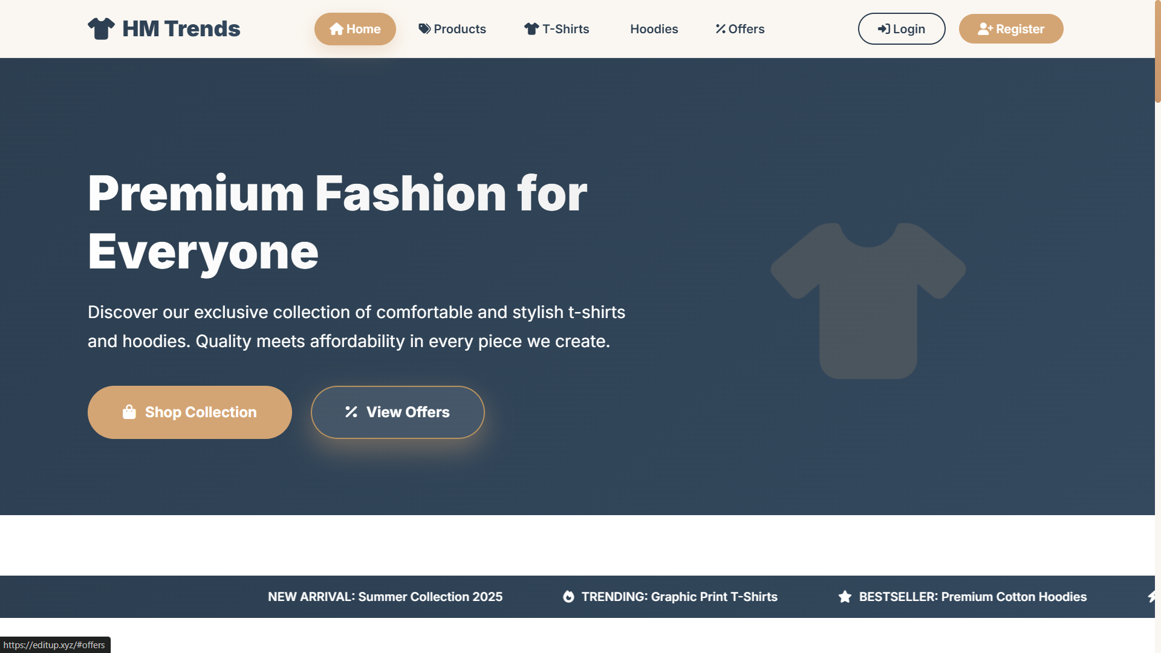Screen dimensions: 1161x653
Task: Open the Login dialog
Action: 901,28
